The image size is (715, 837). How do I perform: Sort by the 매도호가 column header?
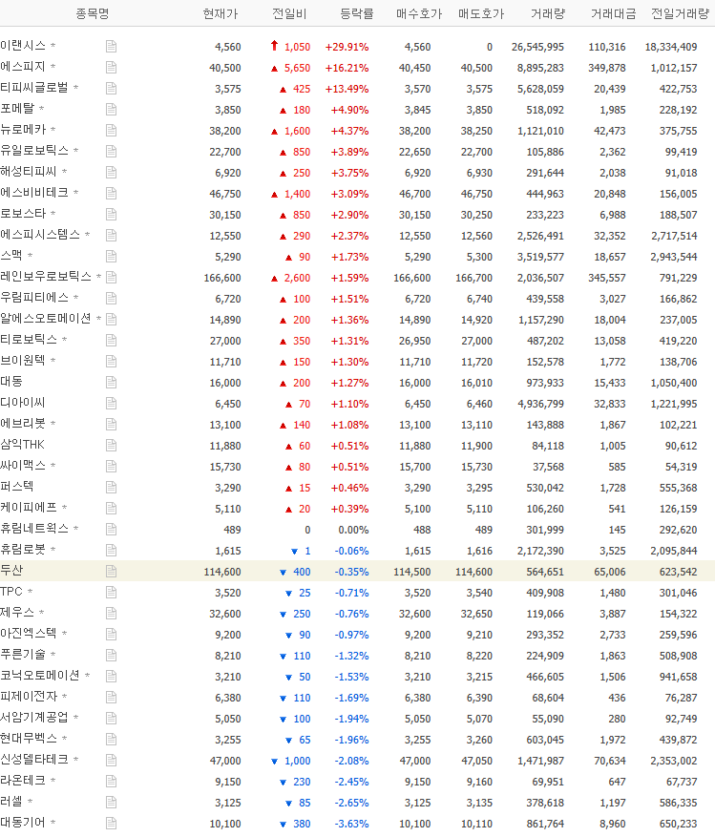pyautogui.click(x=481, y=14)
